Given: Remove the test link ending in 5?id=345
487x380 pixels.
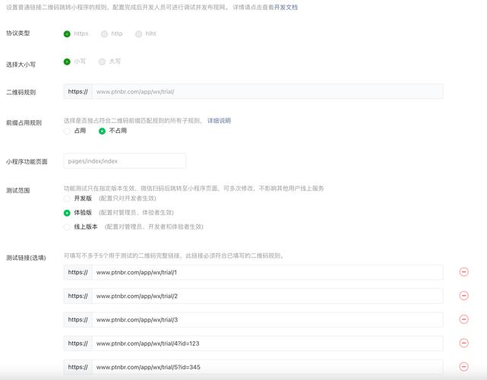Looking at the screenshot, I should tap(463, 366).
